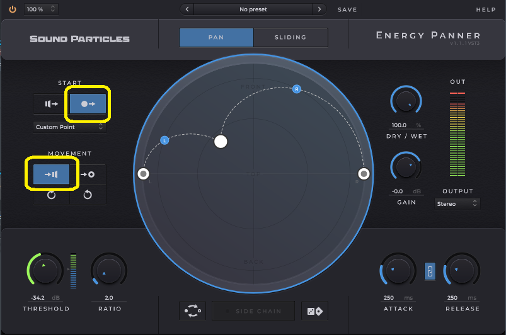
Task: Click the Ratio knob
Action: coord(109,270)
